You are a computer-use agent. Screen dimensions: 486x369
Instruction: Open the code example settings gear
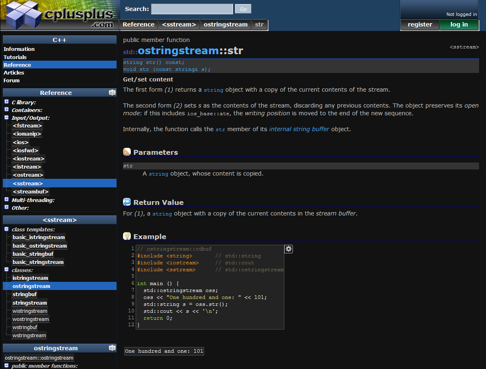pos(288,249)
